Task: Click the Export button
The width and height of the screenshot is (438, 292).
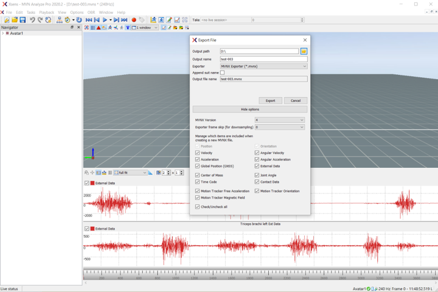Action: tap(270, 100)
